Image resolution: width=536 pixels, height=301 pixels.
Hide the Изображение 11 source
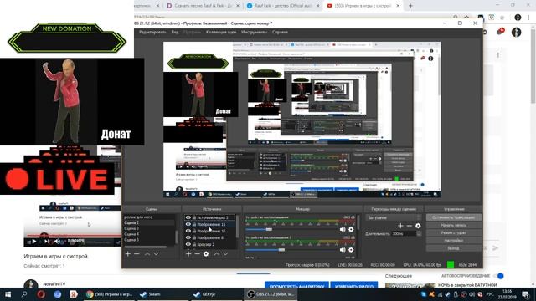click(188, 225)
